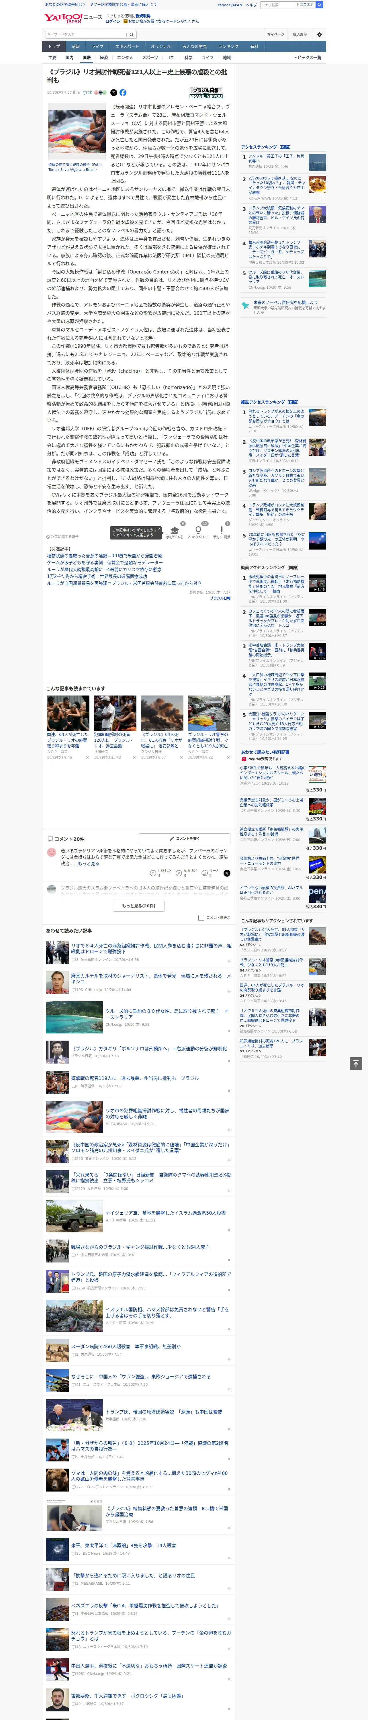Click the search magnifier next to keyword box

coord(132,35)
